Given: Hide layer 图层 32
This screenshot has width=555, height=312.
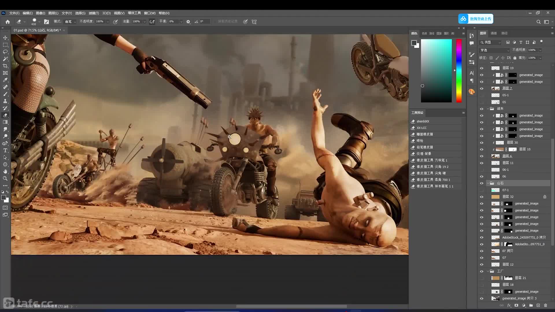Looking at the screenshot, I should 482,197.
